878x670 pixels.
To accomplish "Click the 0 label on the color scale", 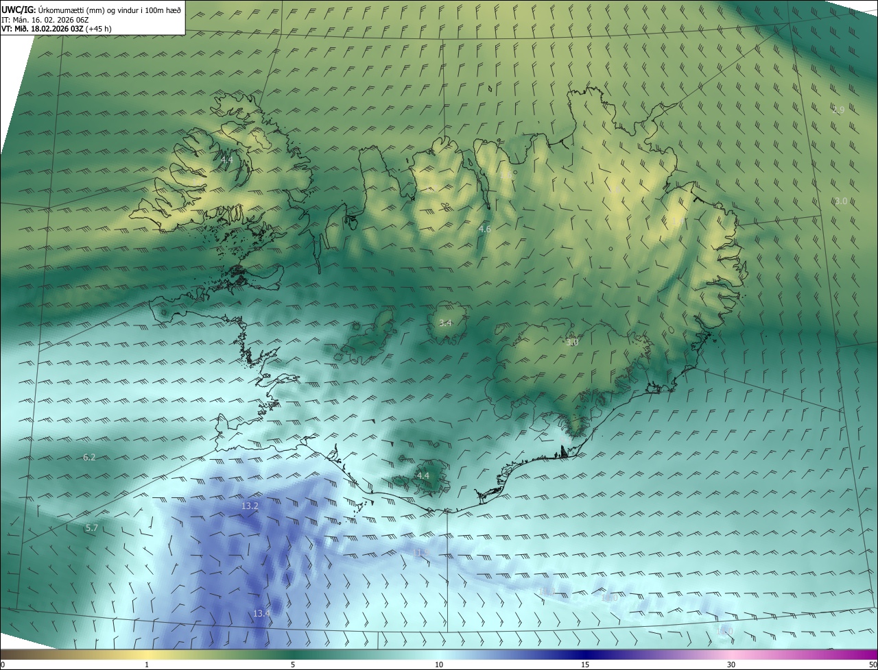I will coord(3,665).
